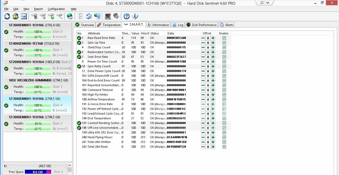Open the Disk menu
The image size is (339, 175).
click(16, 9)
